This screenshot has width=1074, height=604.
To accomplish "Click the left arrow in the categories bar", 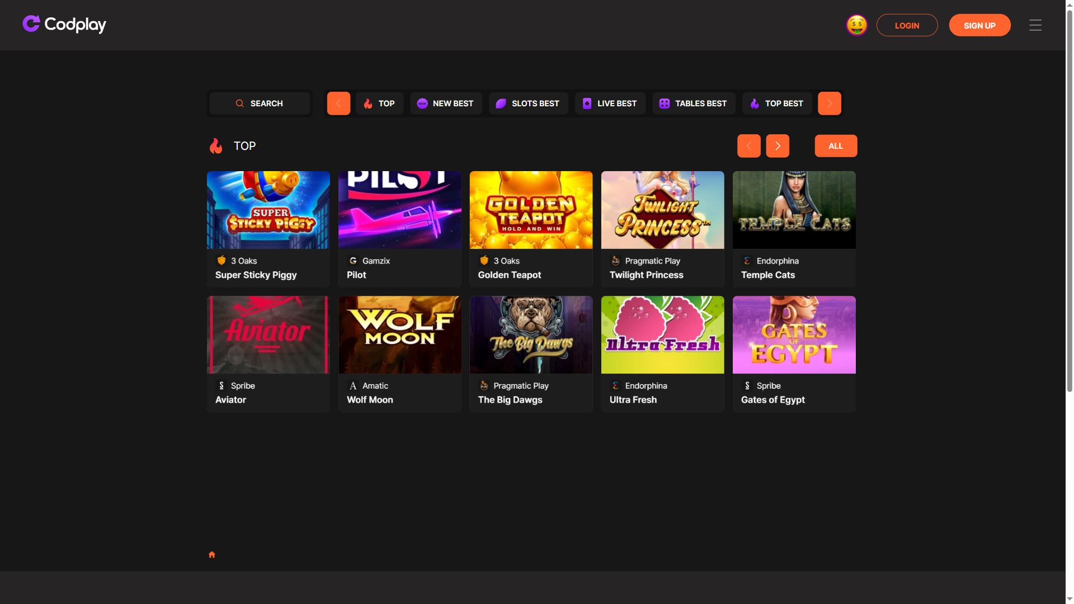I will 338,103.
